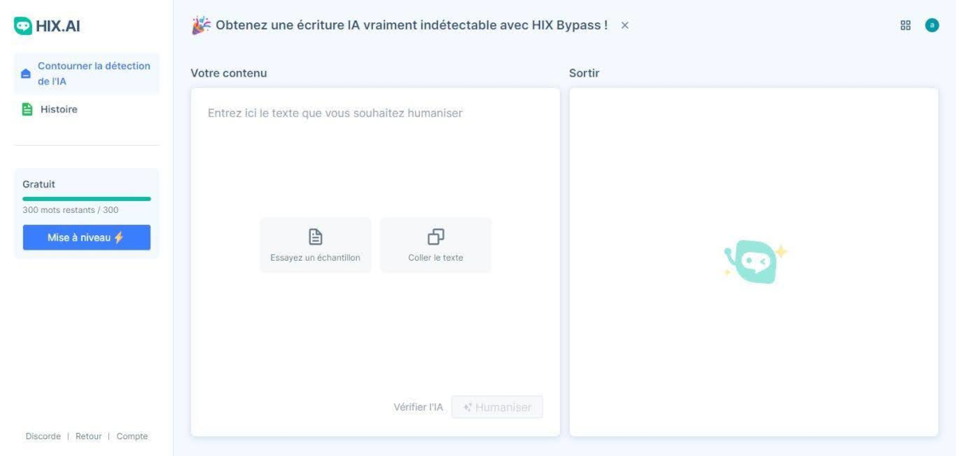Click the party popper emoji in banner
This screenshot has width=956, height=456.
(201, 26)
